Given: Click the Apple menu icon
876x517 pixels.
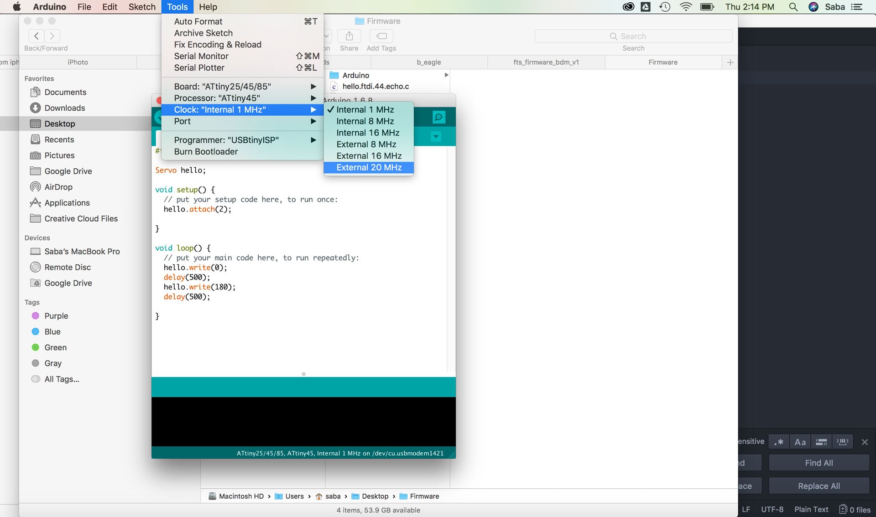Looking at the screenshot, I should 17,7.
